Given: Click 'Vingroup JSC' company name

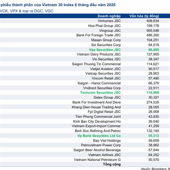Looking at the screenshot, I should (110, 31).
